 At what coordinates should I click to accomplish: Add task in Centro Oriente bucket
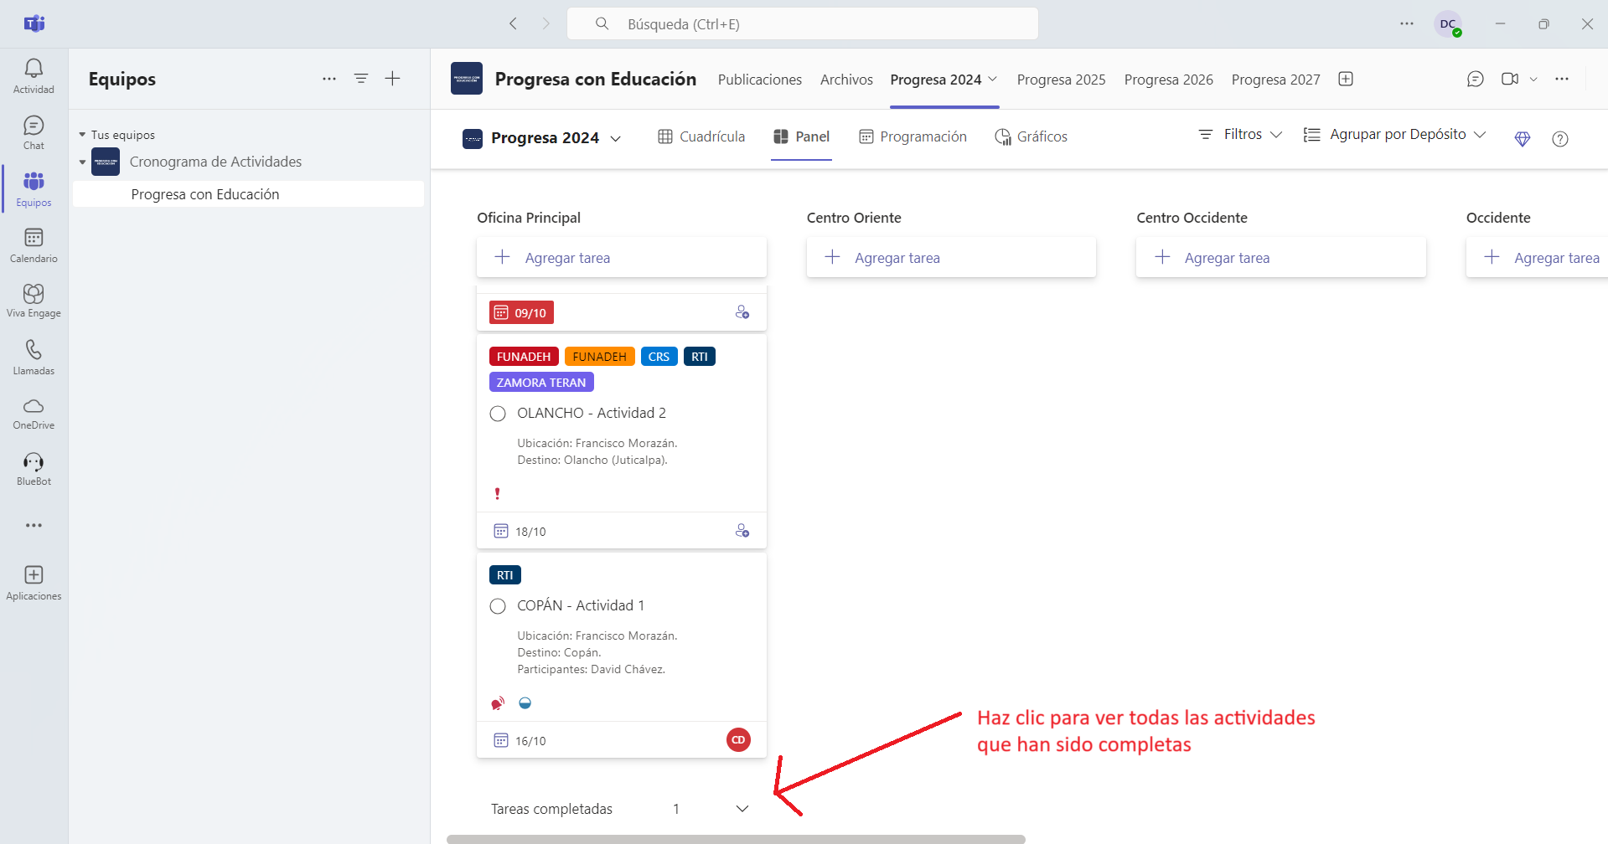pyautogui.click(x=951, y=258)
